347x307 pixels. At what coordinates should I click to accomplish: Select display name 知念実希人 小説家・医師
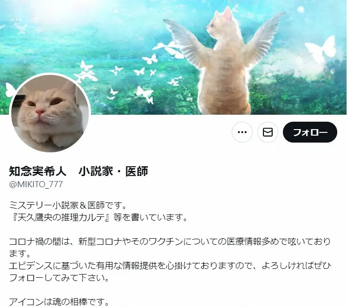79,171
